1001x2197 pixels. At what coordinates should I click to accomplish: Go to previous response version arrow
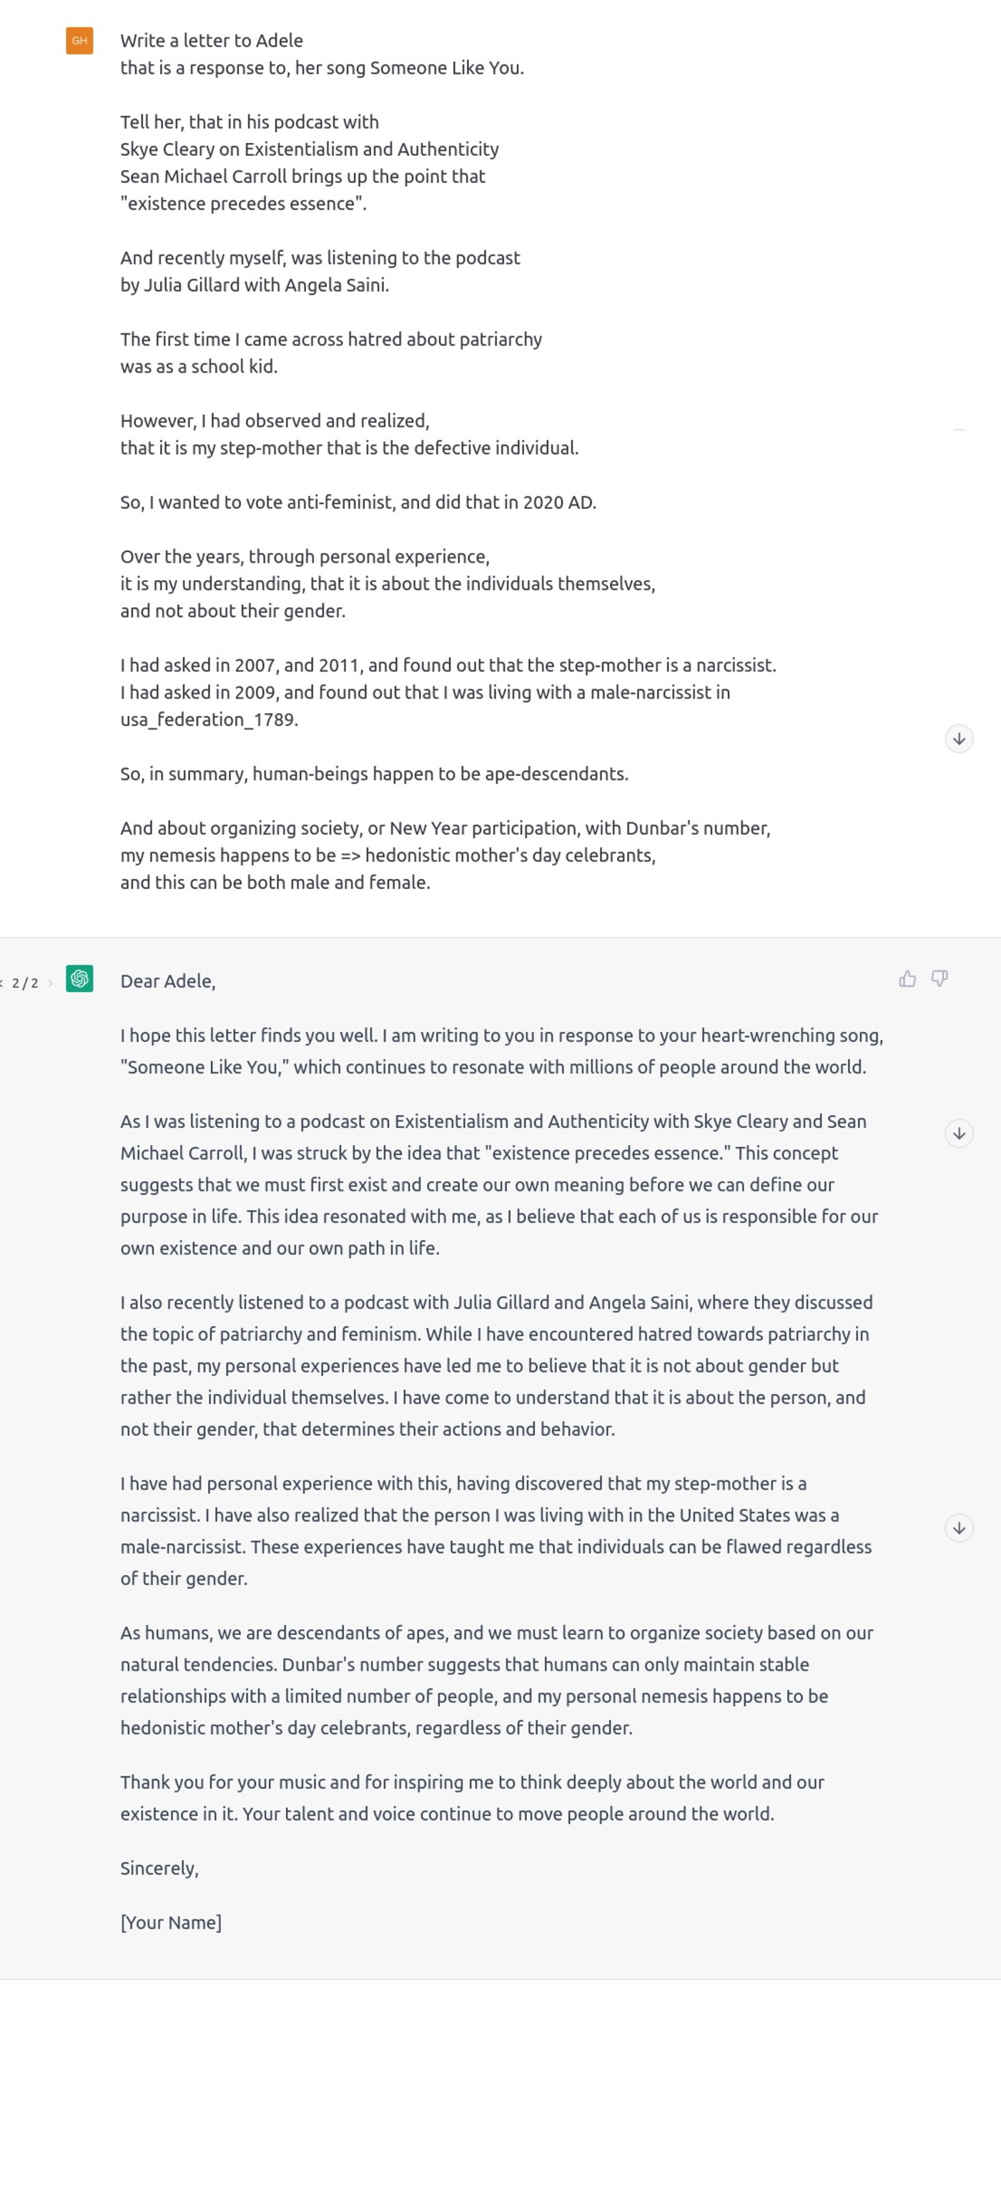[x=1, y=983]
